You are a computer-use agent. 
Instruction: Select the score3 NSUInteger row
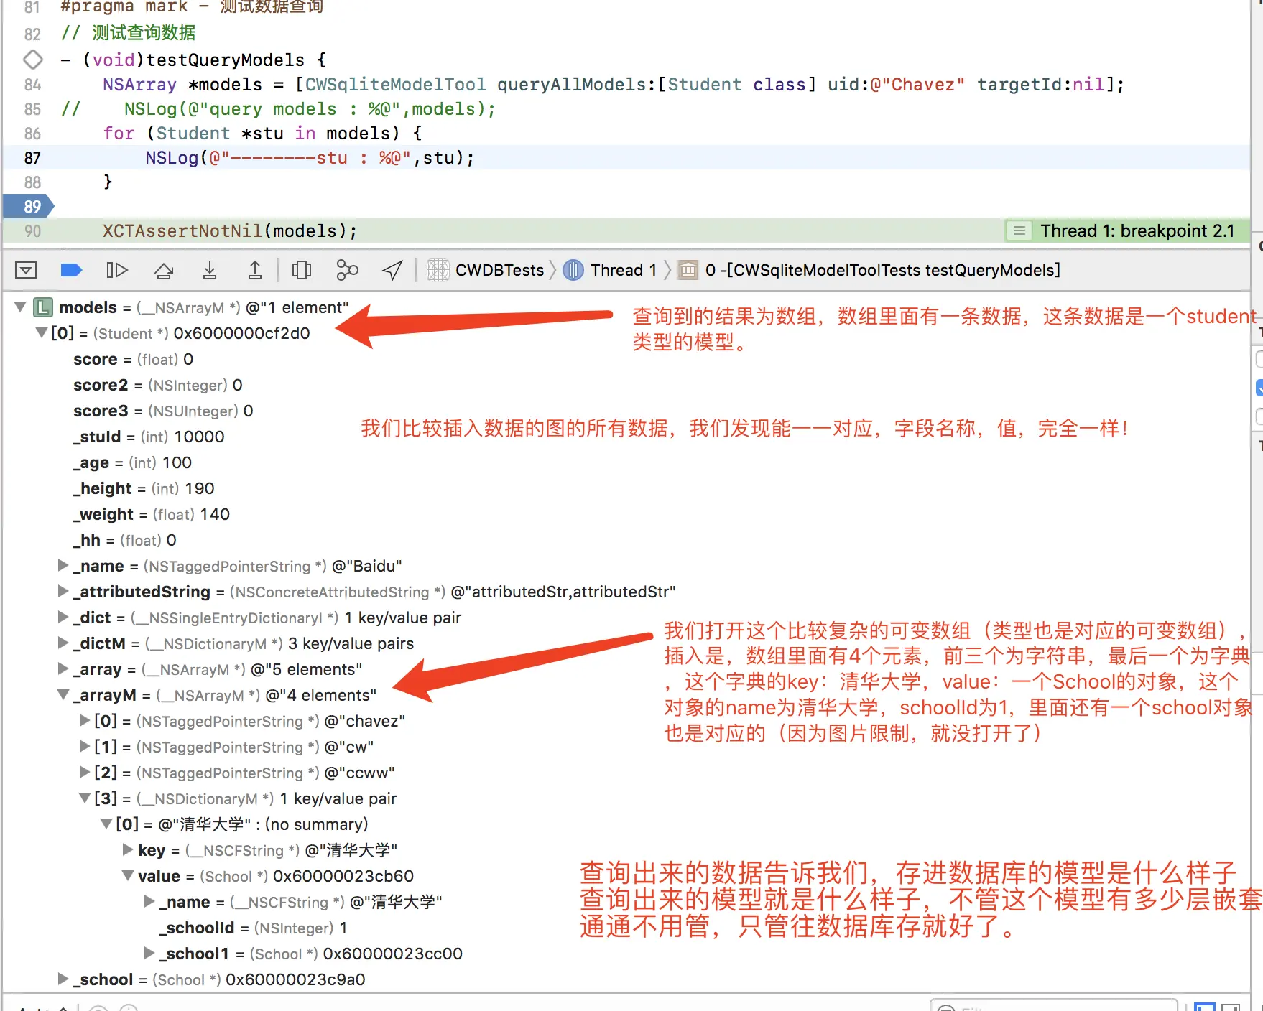tap(163, 411)
